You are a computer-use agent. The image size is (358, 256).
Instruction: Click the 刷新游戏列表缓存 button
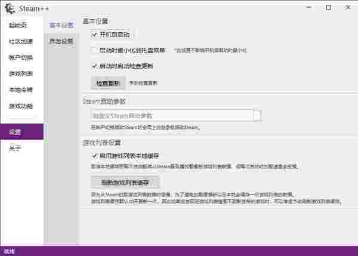(125, 182)
